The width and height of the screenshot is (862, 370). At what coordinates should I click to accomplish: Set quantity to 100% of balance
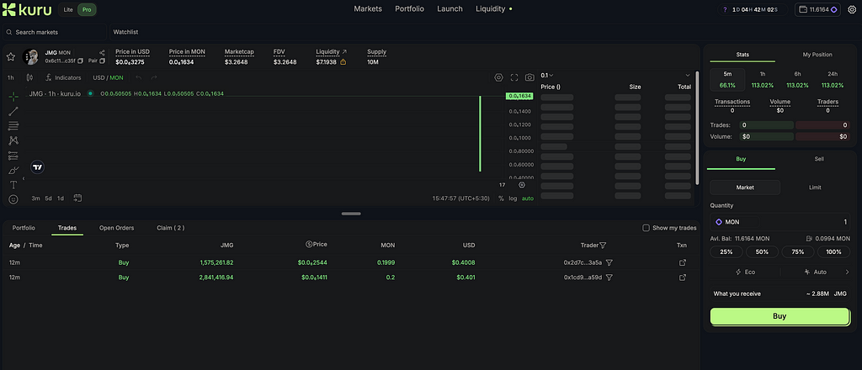tap(833, 251)
